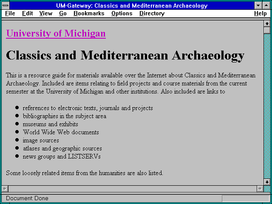Click the Classics and Mediterranean Archaeology heading
This screenshot has width=272, height=204.
[125, 56]
